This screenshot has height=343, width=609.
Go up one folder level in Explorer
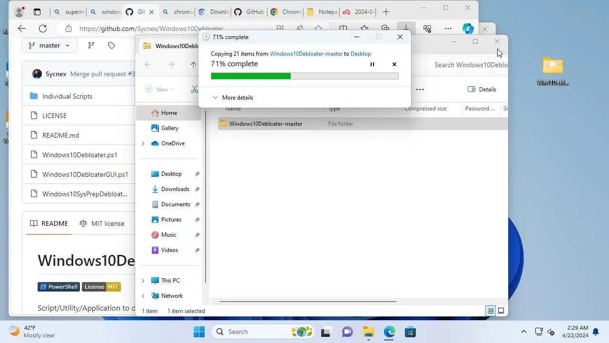pos(193,65)
